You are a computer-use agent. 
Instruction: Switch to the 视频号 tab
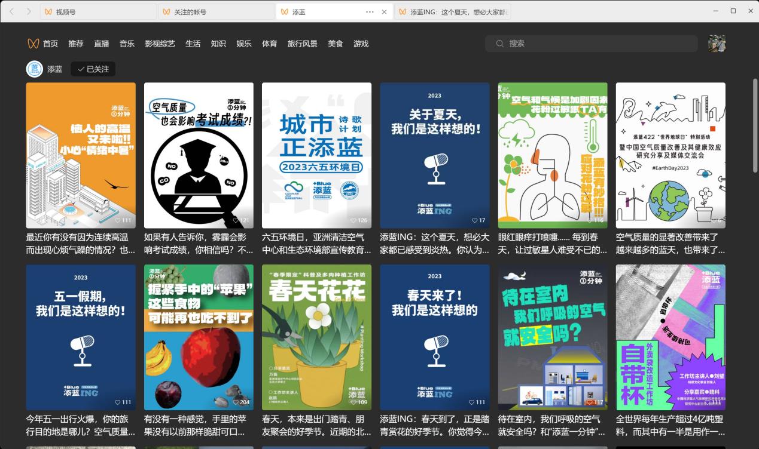tap(98, 12)
